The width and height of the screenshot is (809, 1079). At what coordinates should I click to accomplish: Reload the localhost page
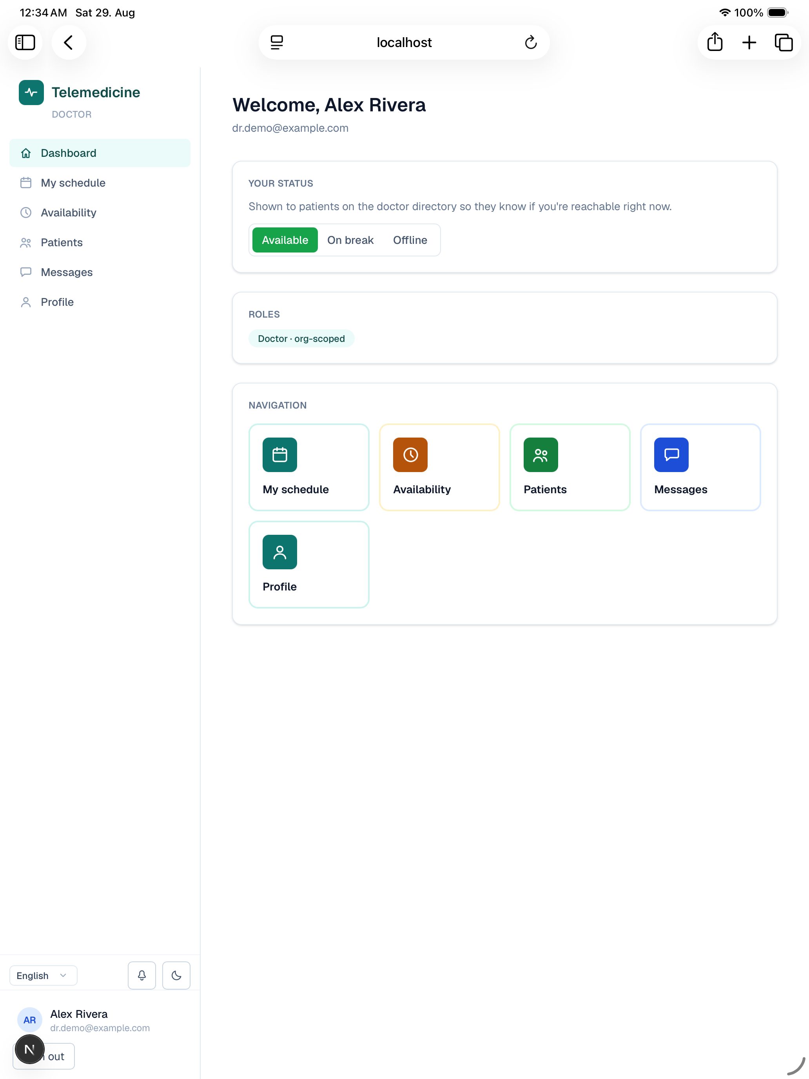point(531,42)
